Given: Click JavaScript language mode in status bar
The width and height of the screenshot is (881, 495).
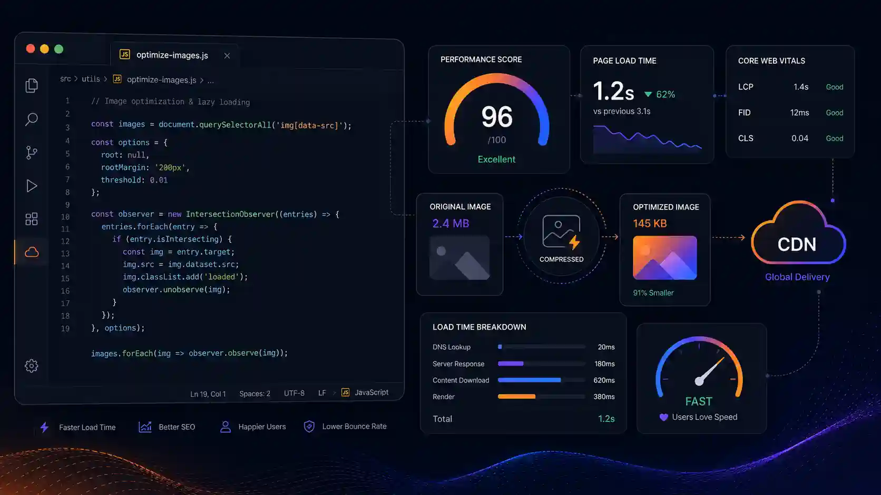Looking at the screenshot, I should click(x=371, y=392).
